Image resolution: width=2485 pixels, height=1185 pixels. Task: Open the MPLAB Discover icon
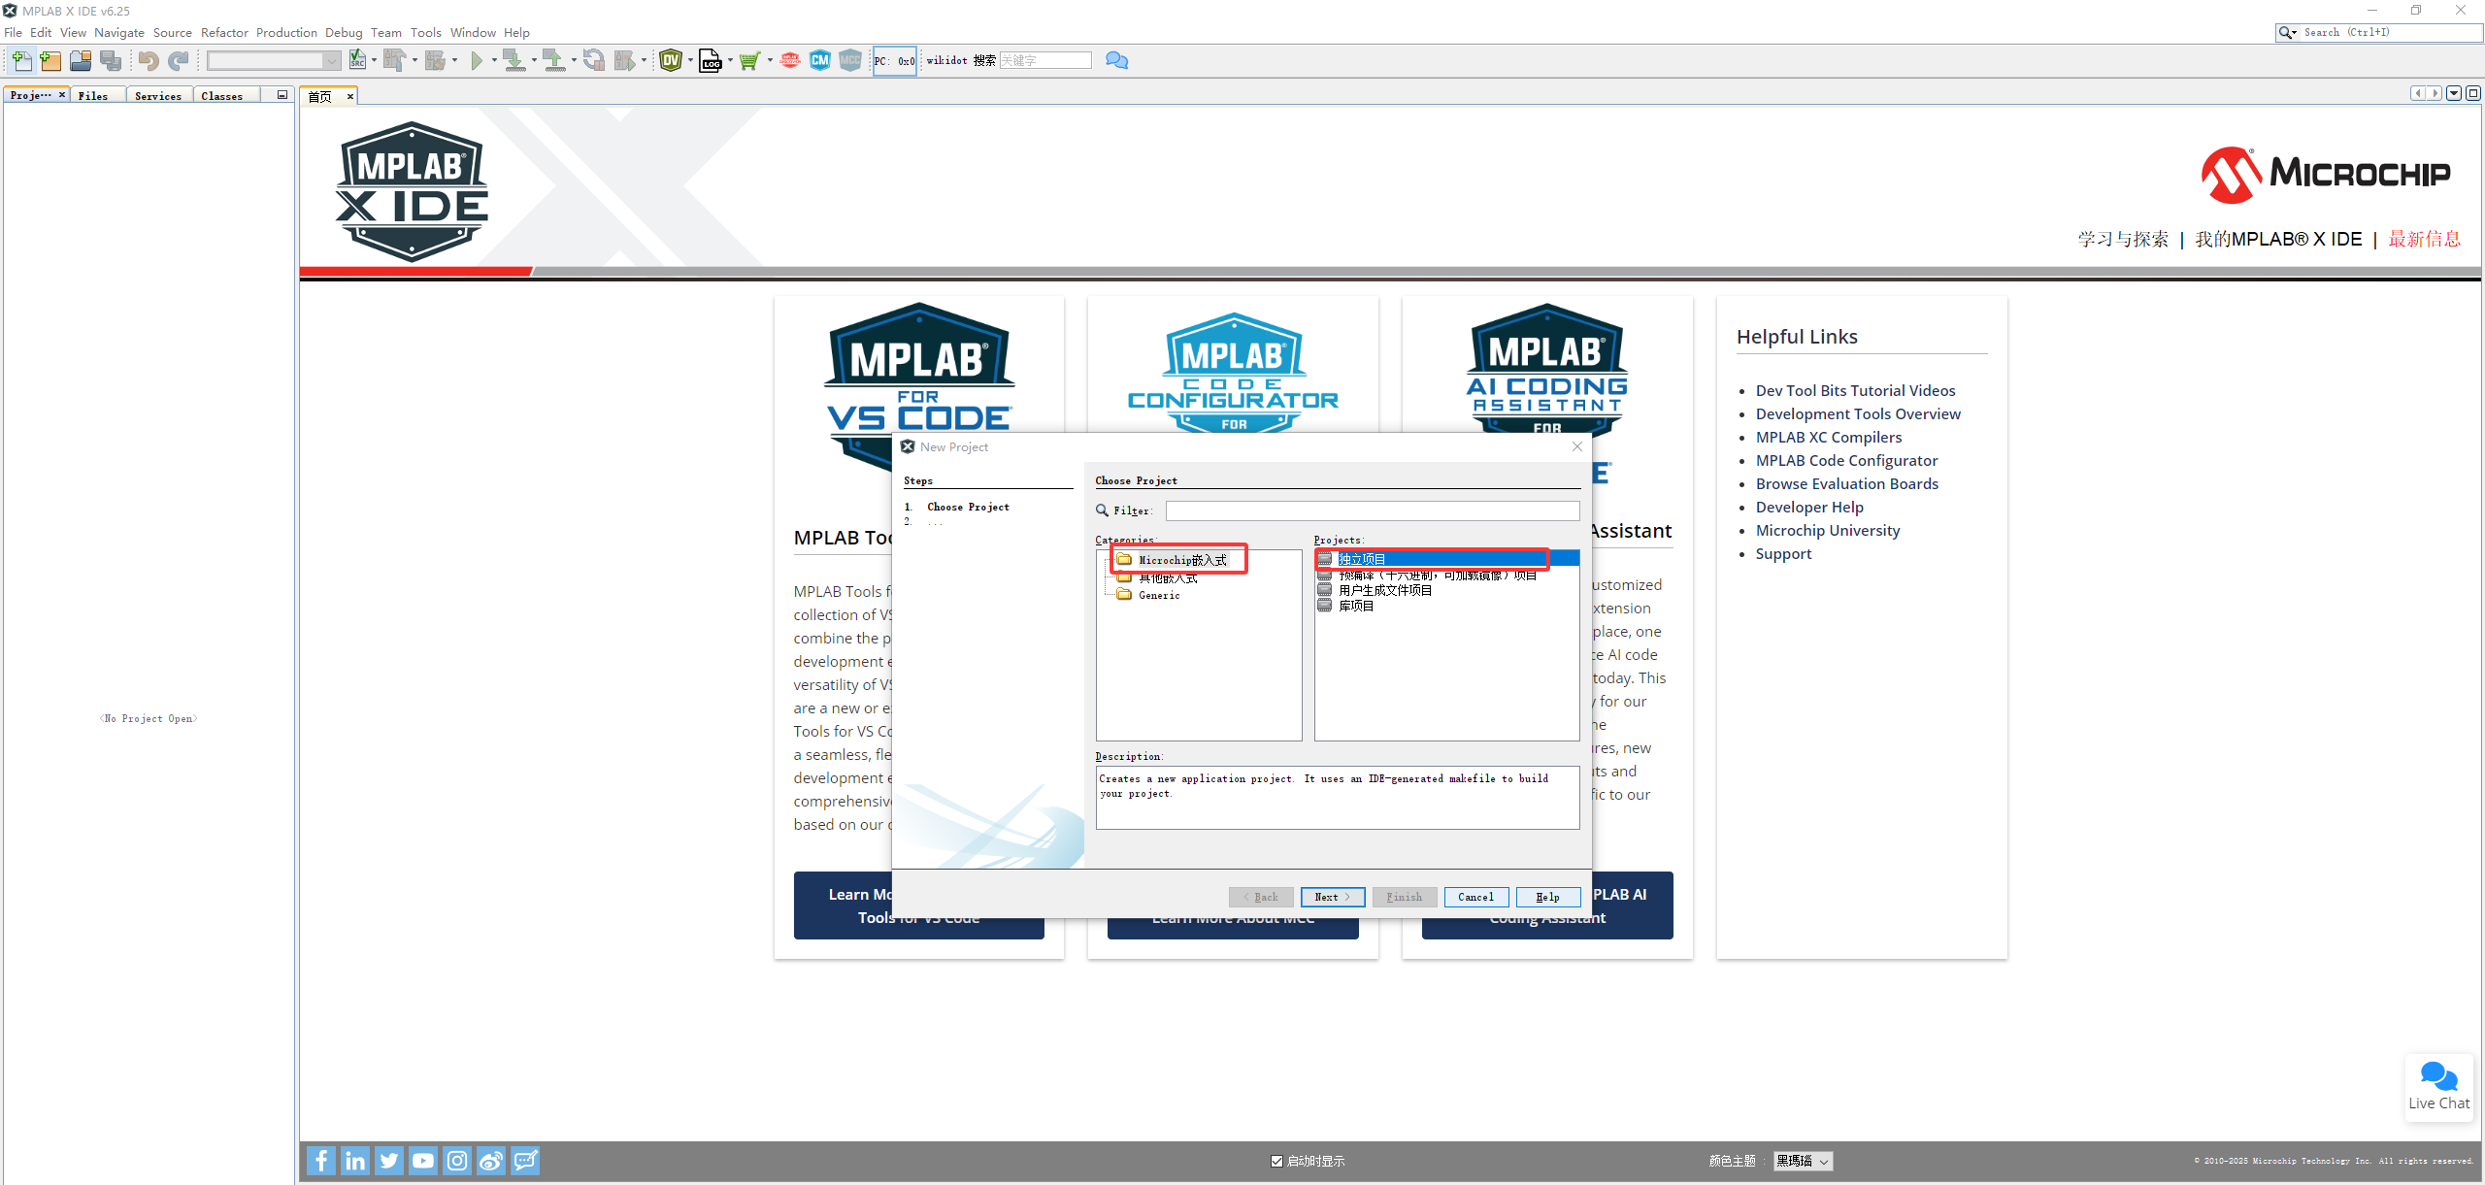(790, 61)
